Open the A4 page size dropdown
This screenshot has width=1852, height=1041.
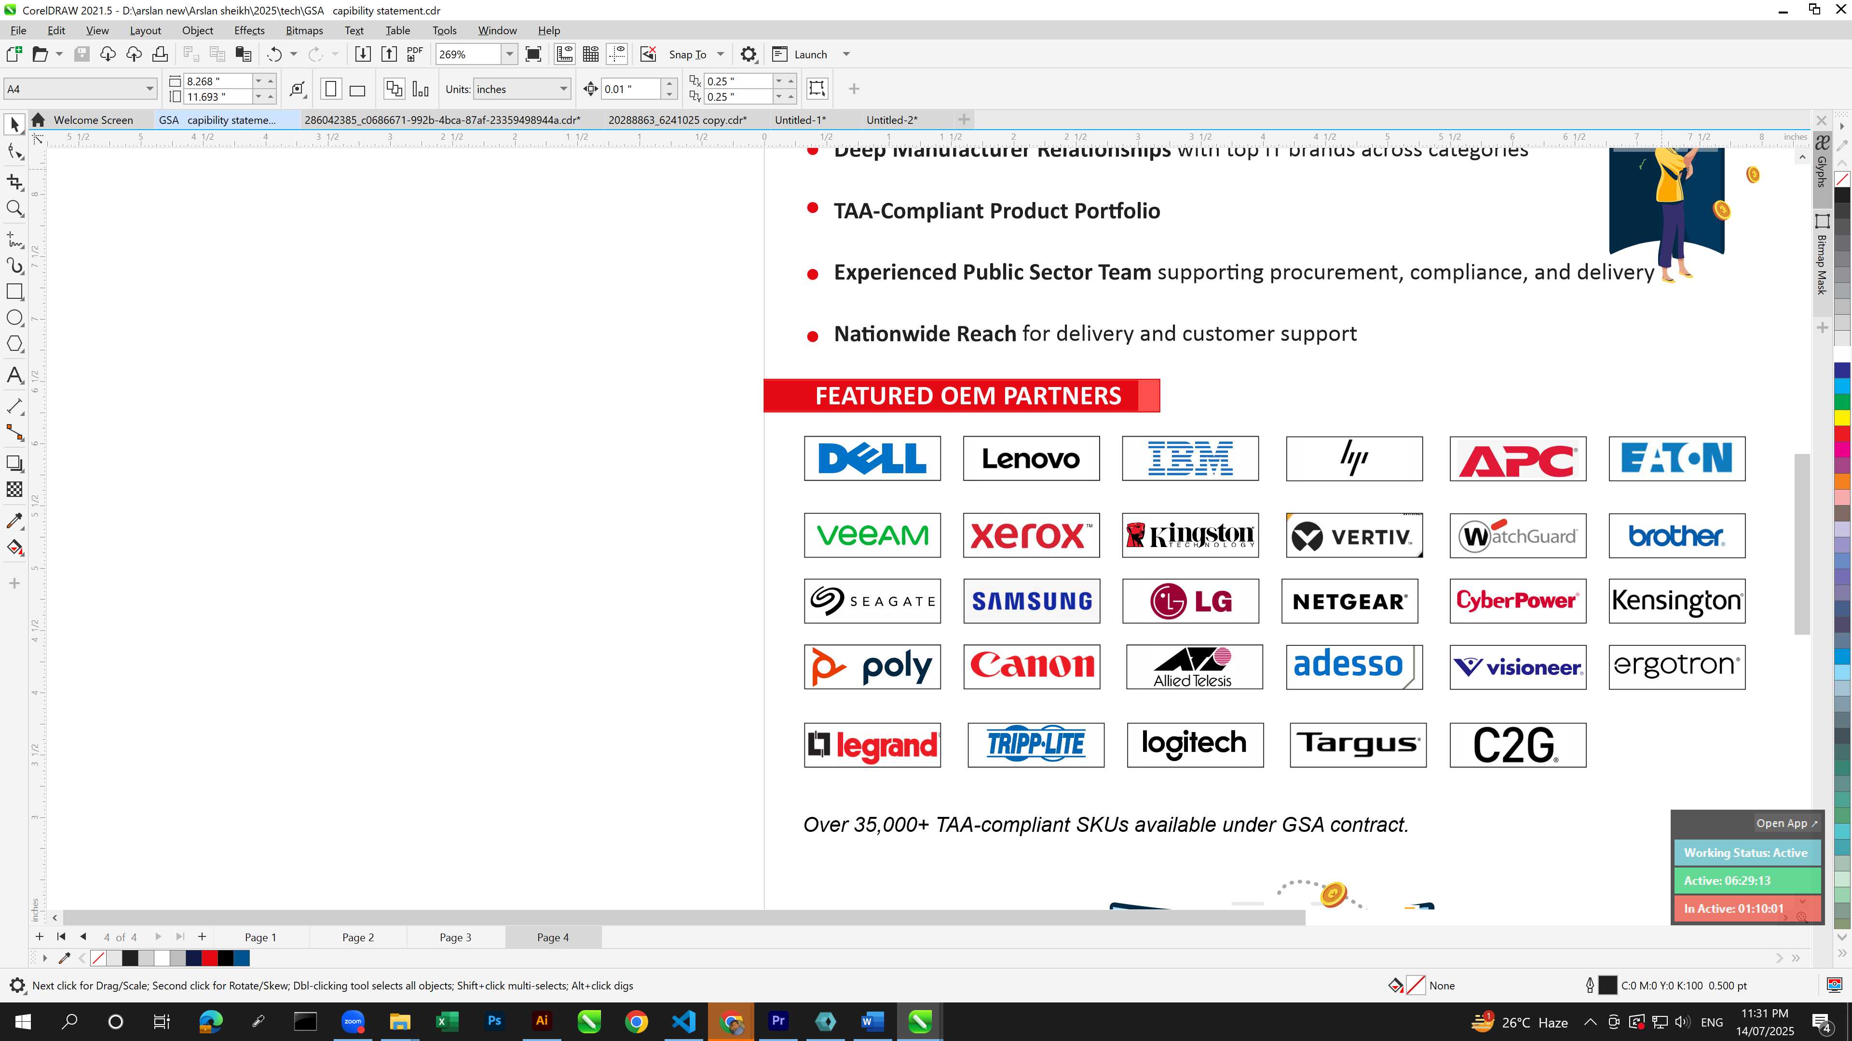tap(150, 89)
